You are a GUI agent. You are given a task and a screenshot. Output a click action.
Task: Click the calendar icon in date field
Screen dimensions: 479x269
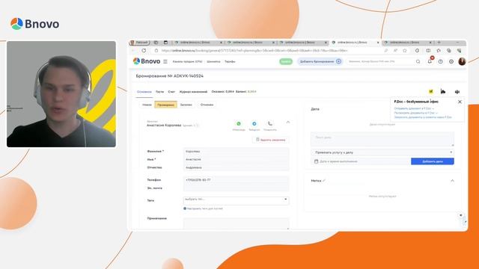coord(316,161)
